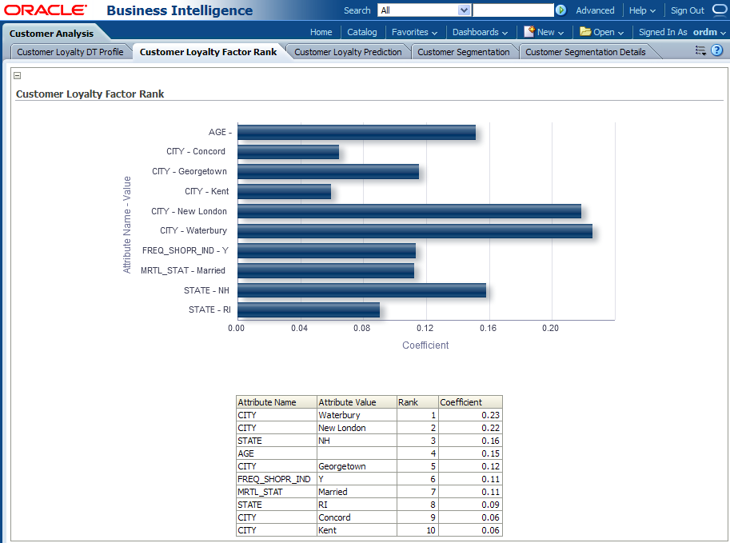Open the dashboard page options icon
This screenshot has height=543, width=730.
(700, 50)
